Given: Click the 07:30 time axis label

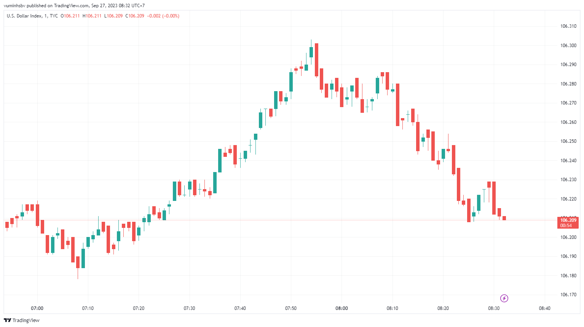Looking at the screenshot, I should 189,308.
